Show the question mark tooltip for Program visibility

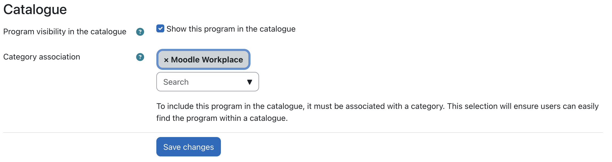click(x=140, y=32)
